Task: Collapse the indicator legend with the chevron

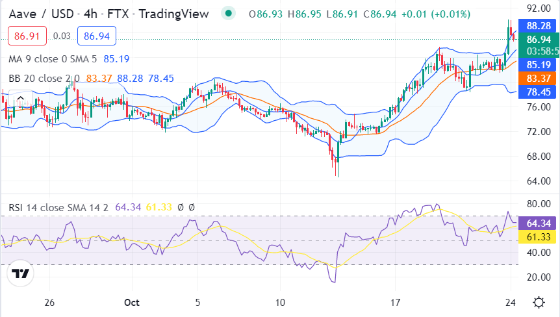Action: point(20,98)
